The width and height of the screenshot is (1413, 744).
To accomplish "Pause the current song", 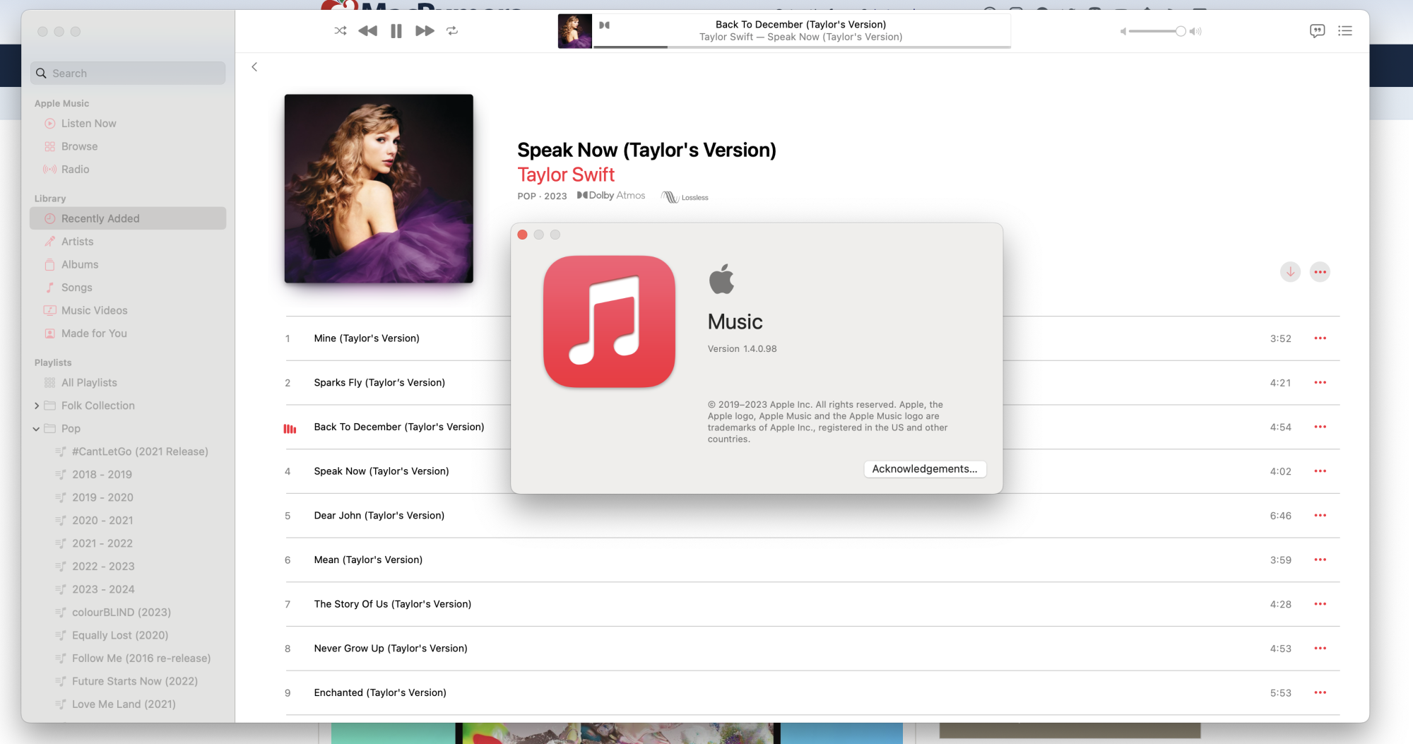I will pyautogui.click(x=396, y=30).
